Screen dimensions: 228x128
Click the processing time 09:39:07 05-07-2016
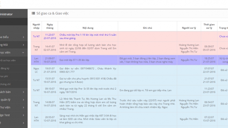(x=209, y=48)
